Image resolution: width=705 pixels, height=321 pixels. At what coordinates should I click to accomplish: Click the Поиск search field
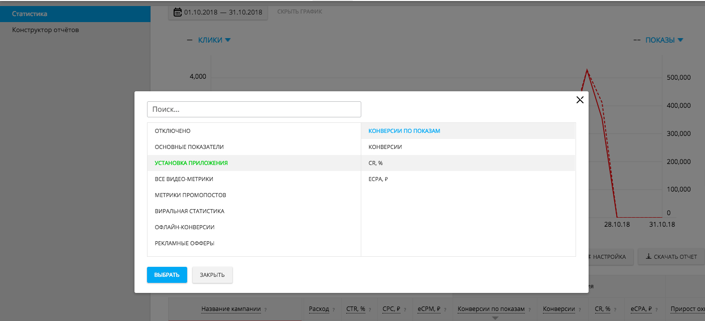pos(254,109)
